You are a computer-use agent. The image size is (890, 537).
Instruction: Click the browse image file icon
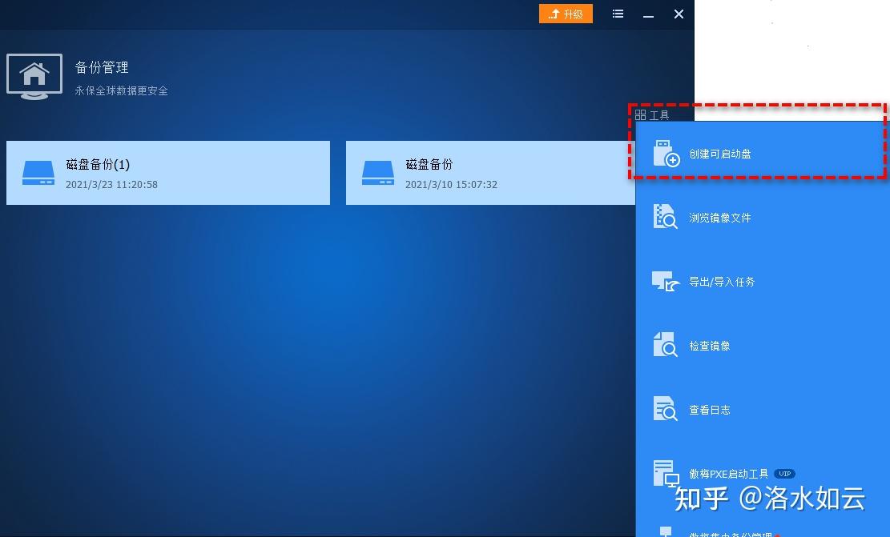coord(665,217)
